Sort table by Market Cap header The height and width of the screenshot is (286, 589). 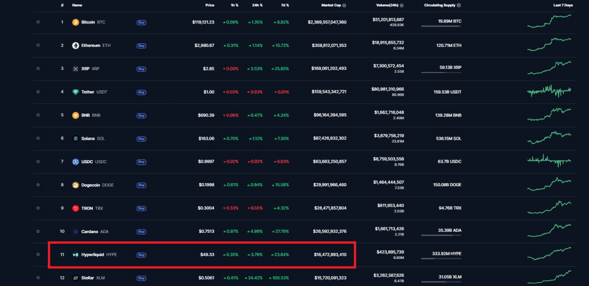(331, 6)
